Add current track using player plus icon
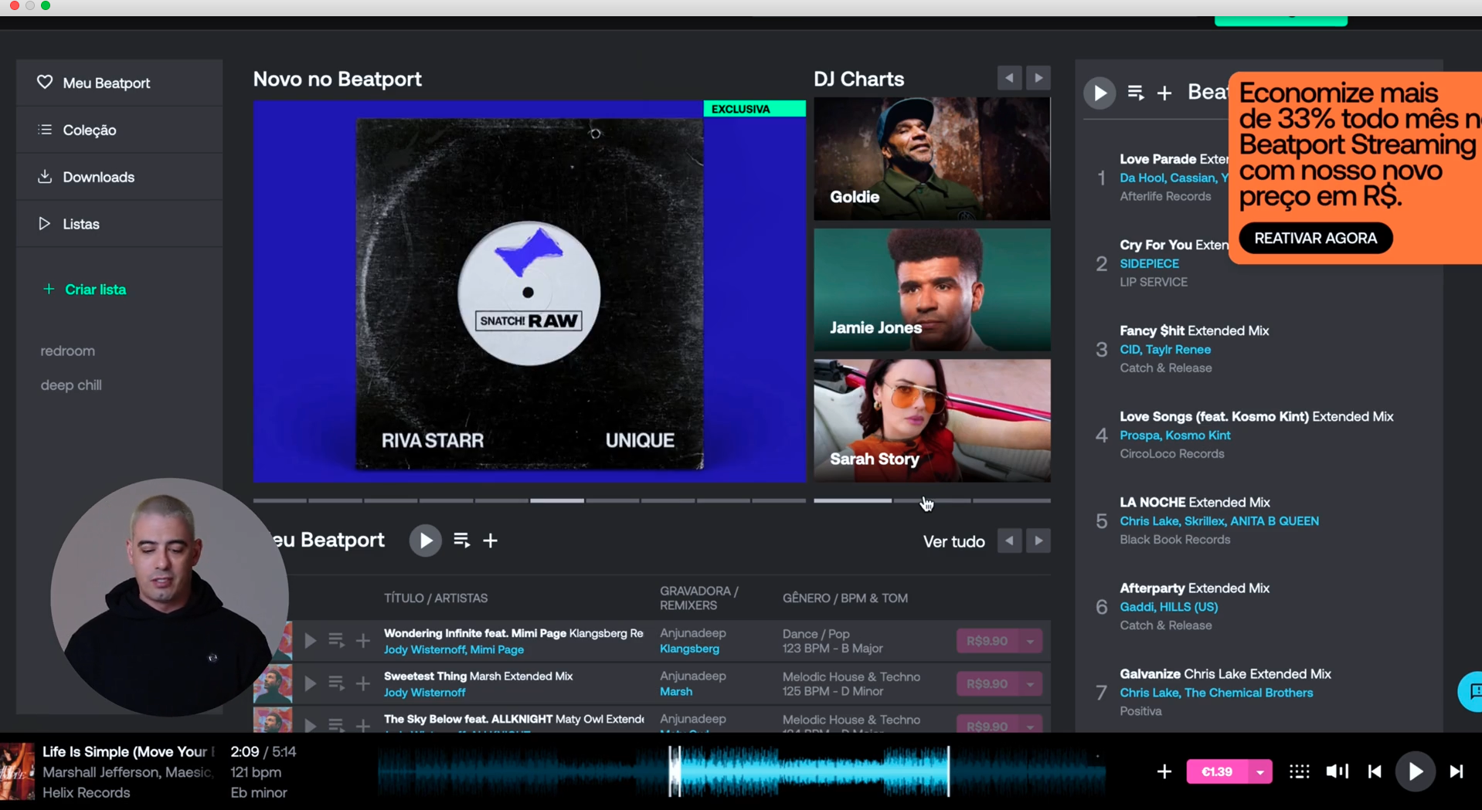1482x810 pixels. click(1164, 771)
